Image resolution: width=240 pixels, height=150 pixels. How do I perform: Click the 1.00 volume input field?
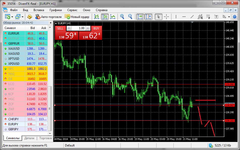78,28
